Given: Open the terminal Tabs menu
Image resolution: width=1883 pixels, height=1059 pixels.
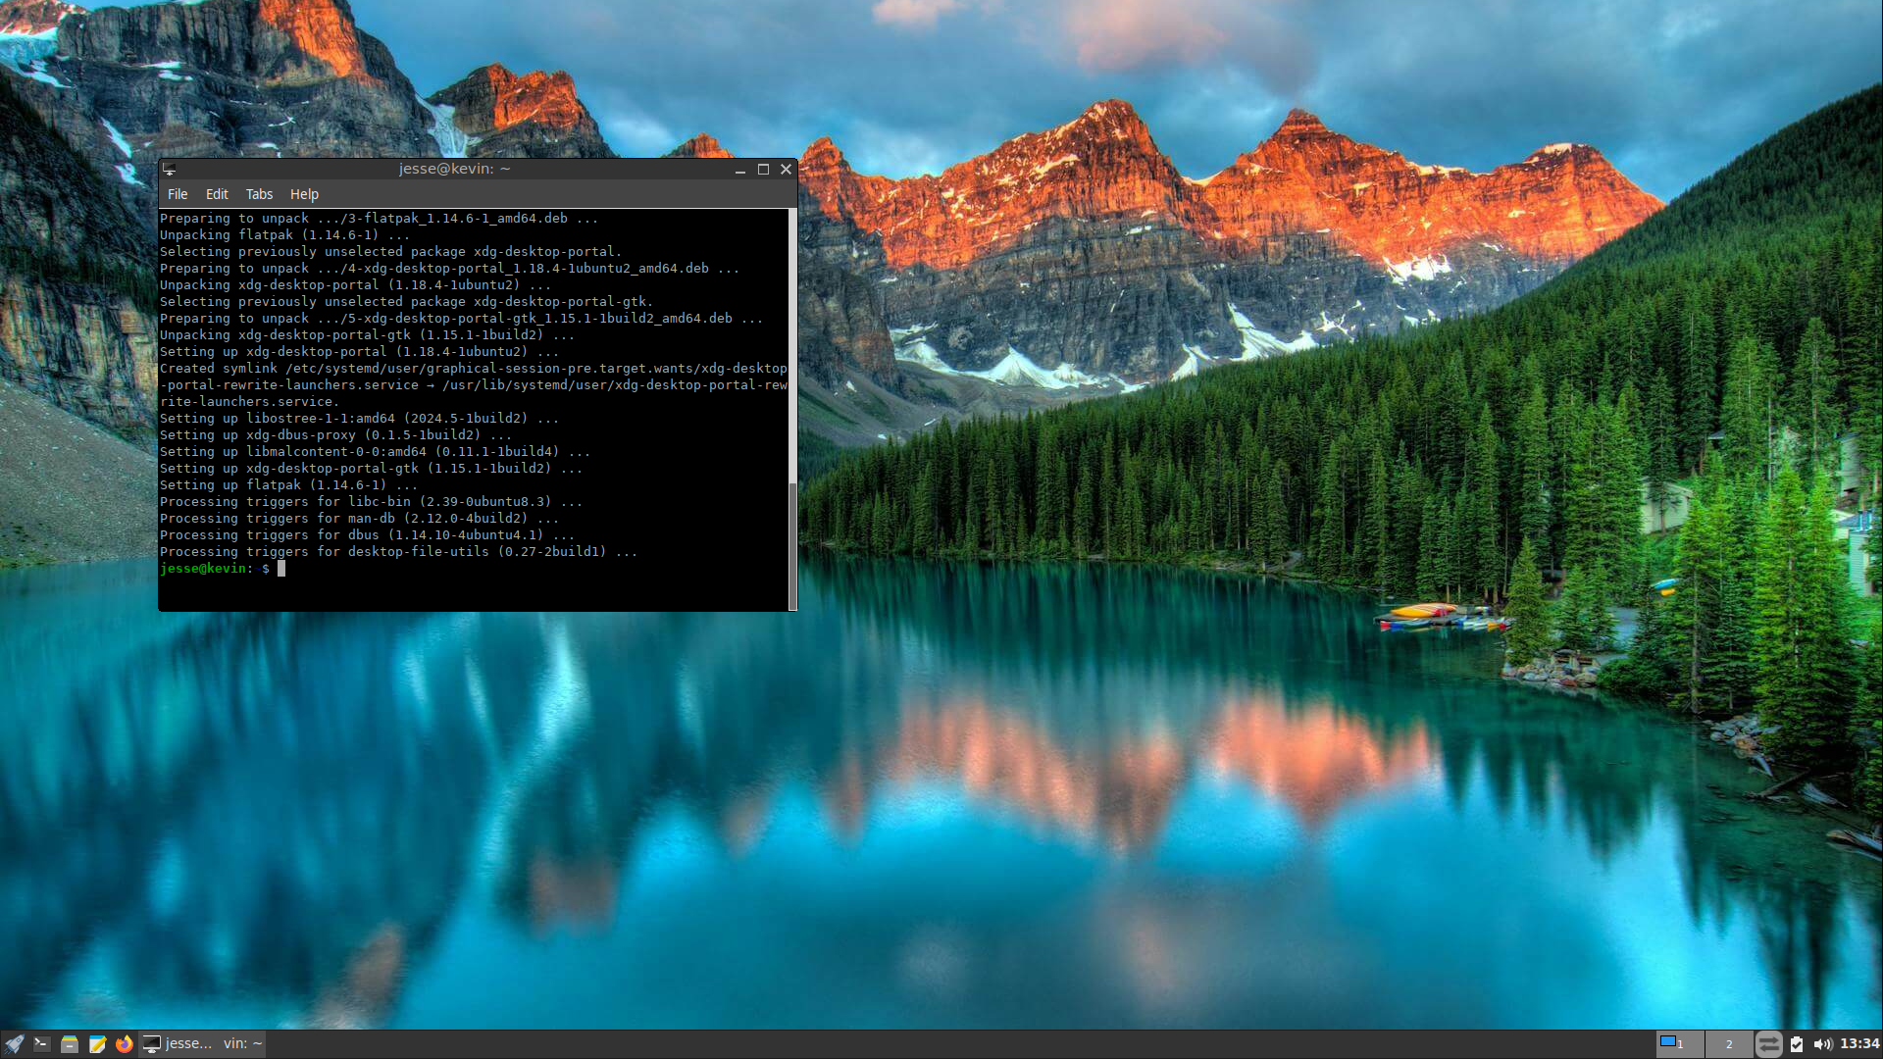Looking at the screenshot, I should [259, 194].
